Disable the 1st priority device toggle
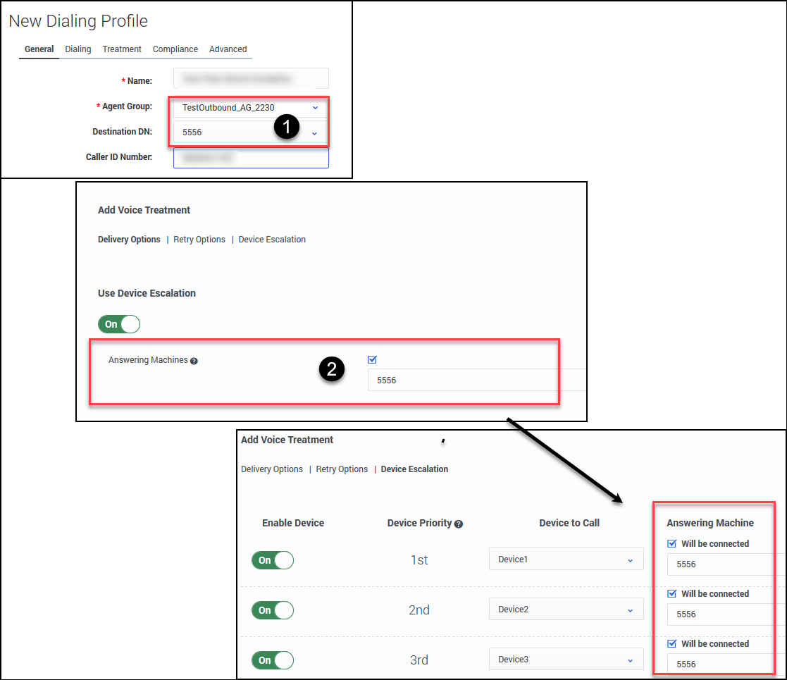This screenshot has height=680, width=787. [273, 560]
